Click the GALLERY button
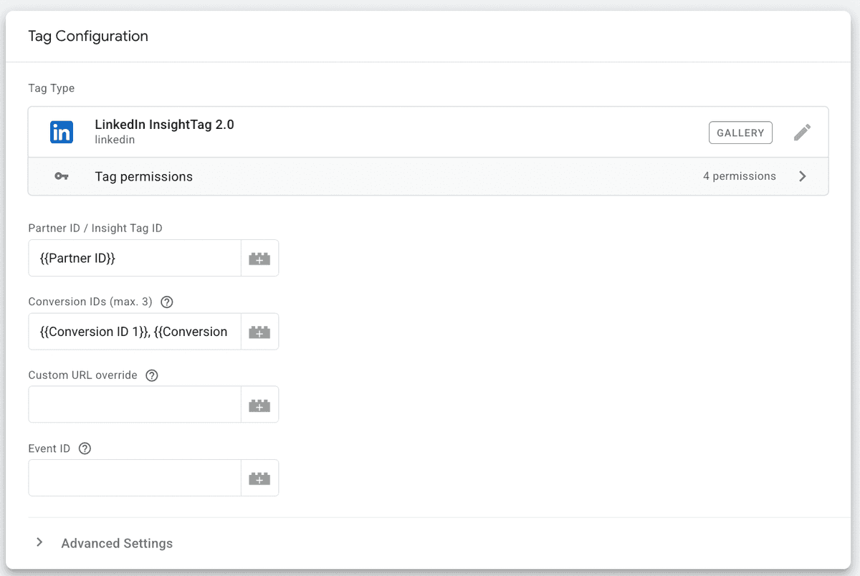This screenshot has height=576, width=860. pyautogui.click(x=740, y=132)
